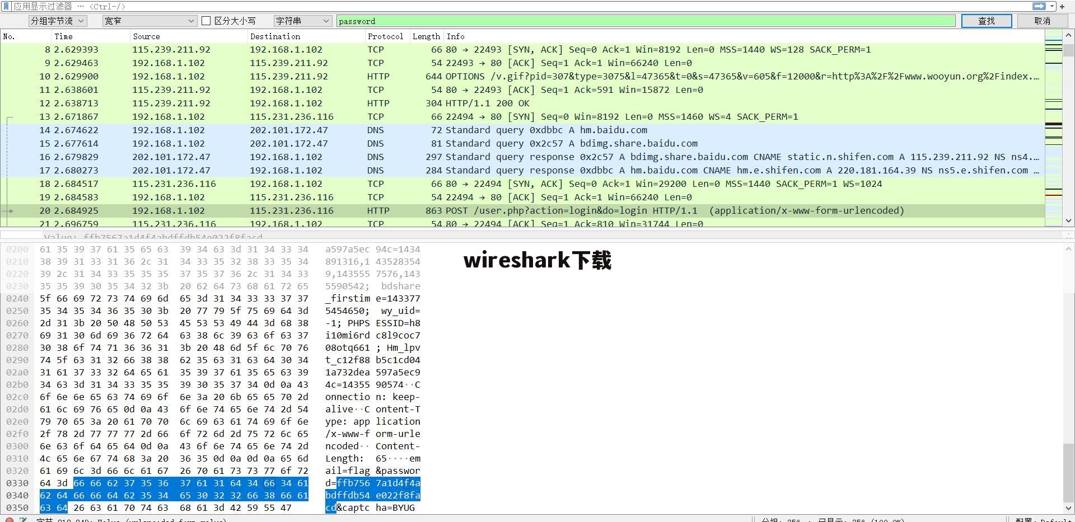Open the 宽窄 character width dropdown
The image size is (1075, 522).
tap(149, 21)
